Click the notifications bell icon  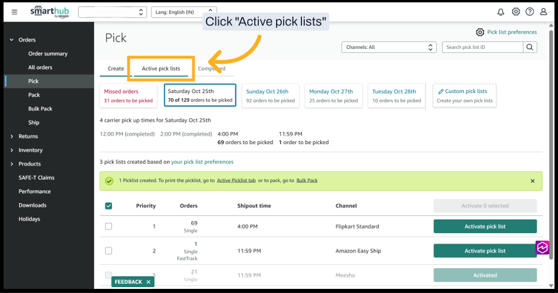click(501, 12)
